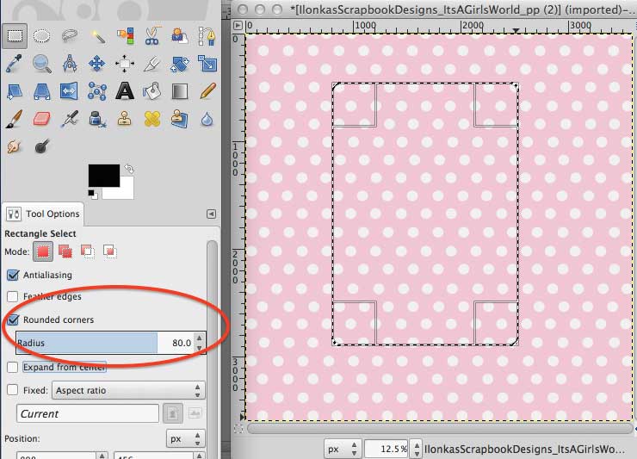Select the Shear tool
637x459 pixels.
point(15,91)
